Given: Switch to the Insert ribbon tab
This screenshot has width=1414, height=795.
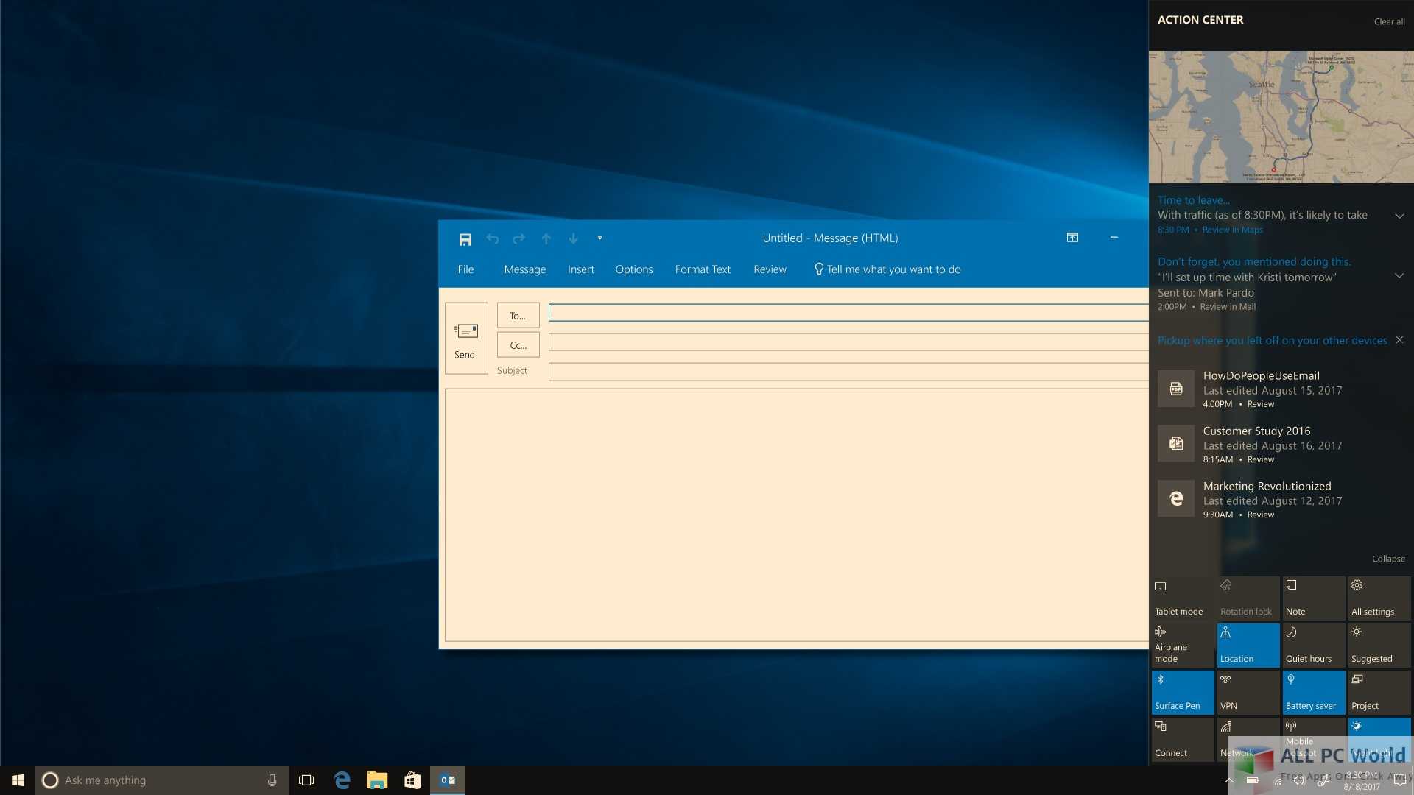Looking at the screenshot, I should 580,269.
